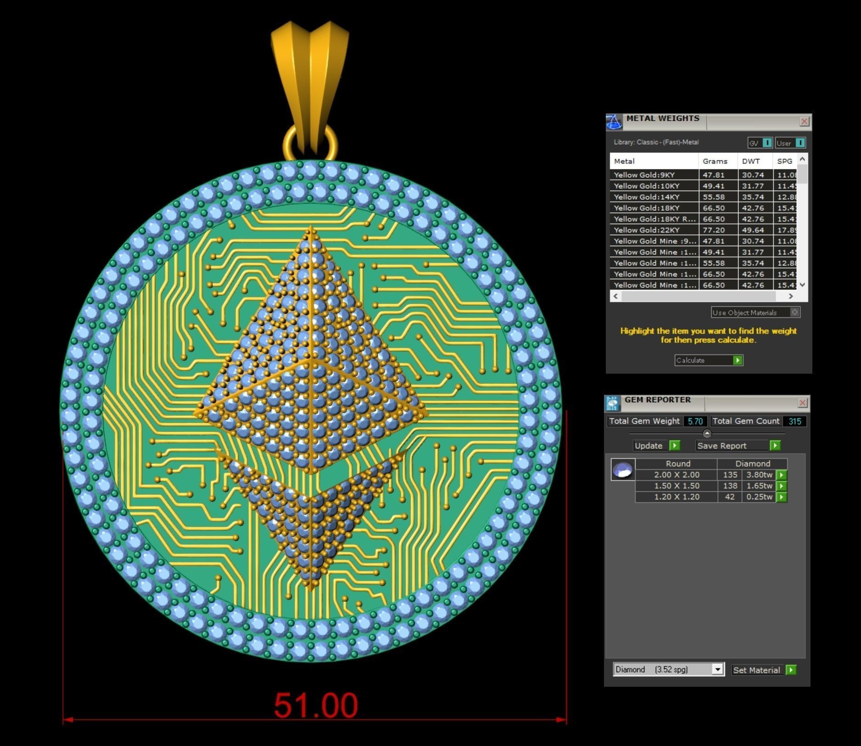Click the gem count 135 cell
The width and height of the screenshot is (861, 746).
tap(730, 475)
